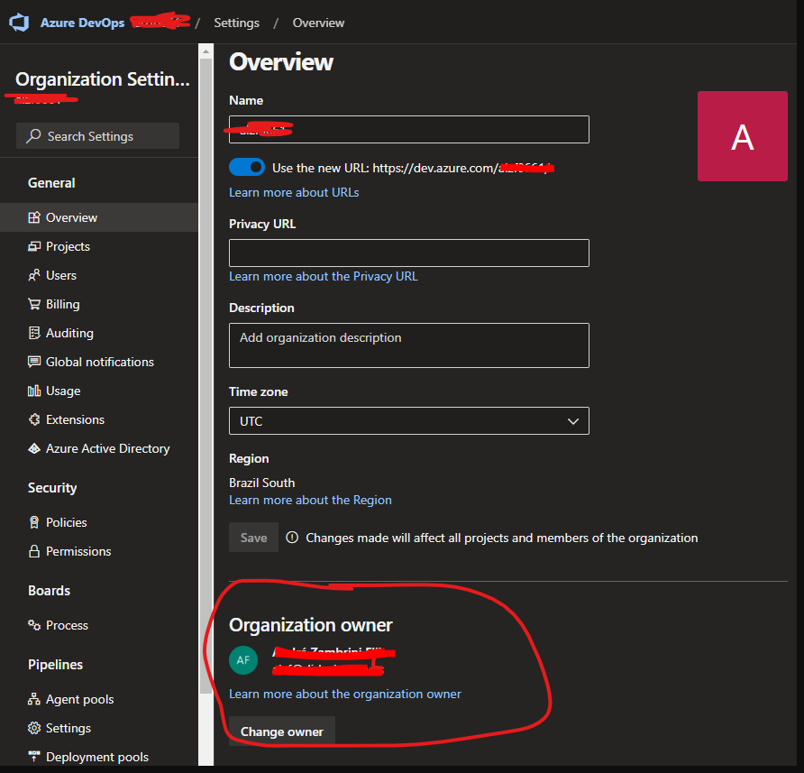Open Learn more about the Region
The height and width of the screenshot is (773, 804).
pos(310,500)
